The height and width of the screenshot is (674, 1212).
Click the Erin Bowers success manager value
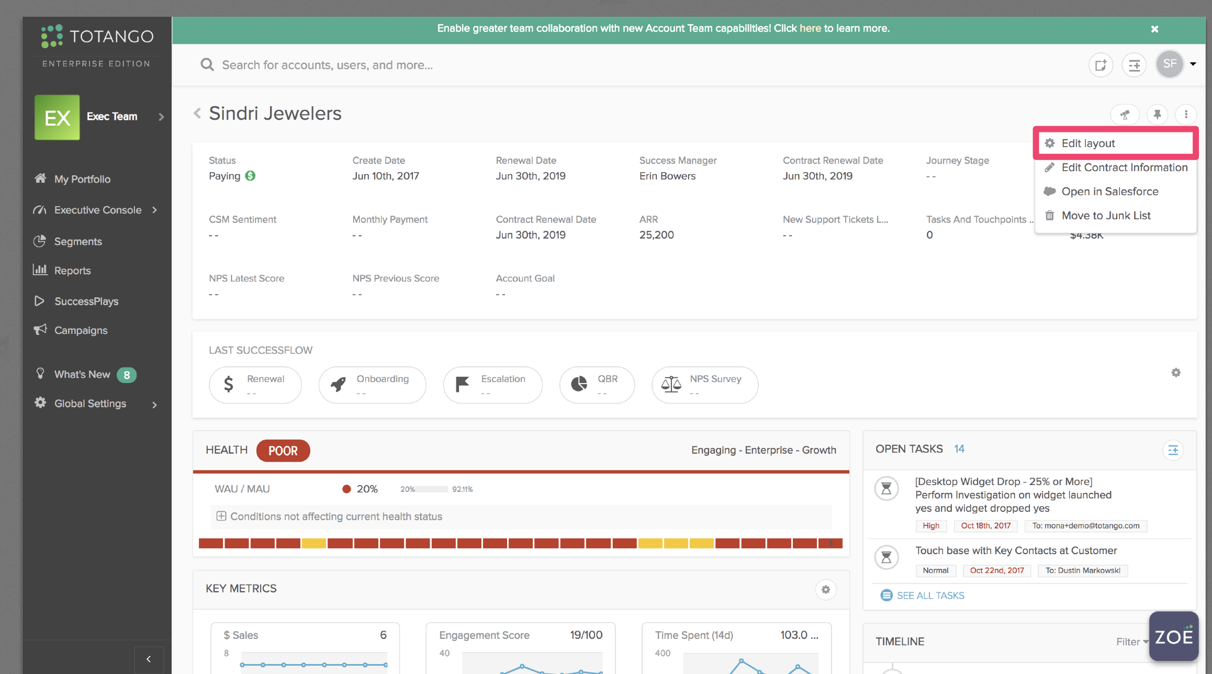click(x=667, y=176)
